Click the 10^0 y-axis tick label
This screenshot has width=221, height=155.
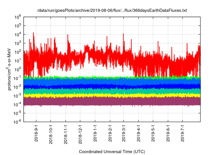(x=18, y=70)
